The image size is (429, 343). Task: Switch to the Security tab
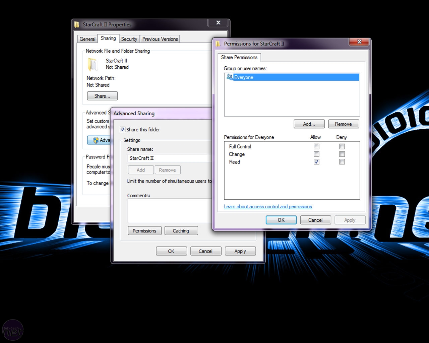coord(129,39)
